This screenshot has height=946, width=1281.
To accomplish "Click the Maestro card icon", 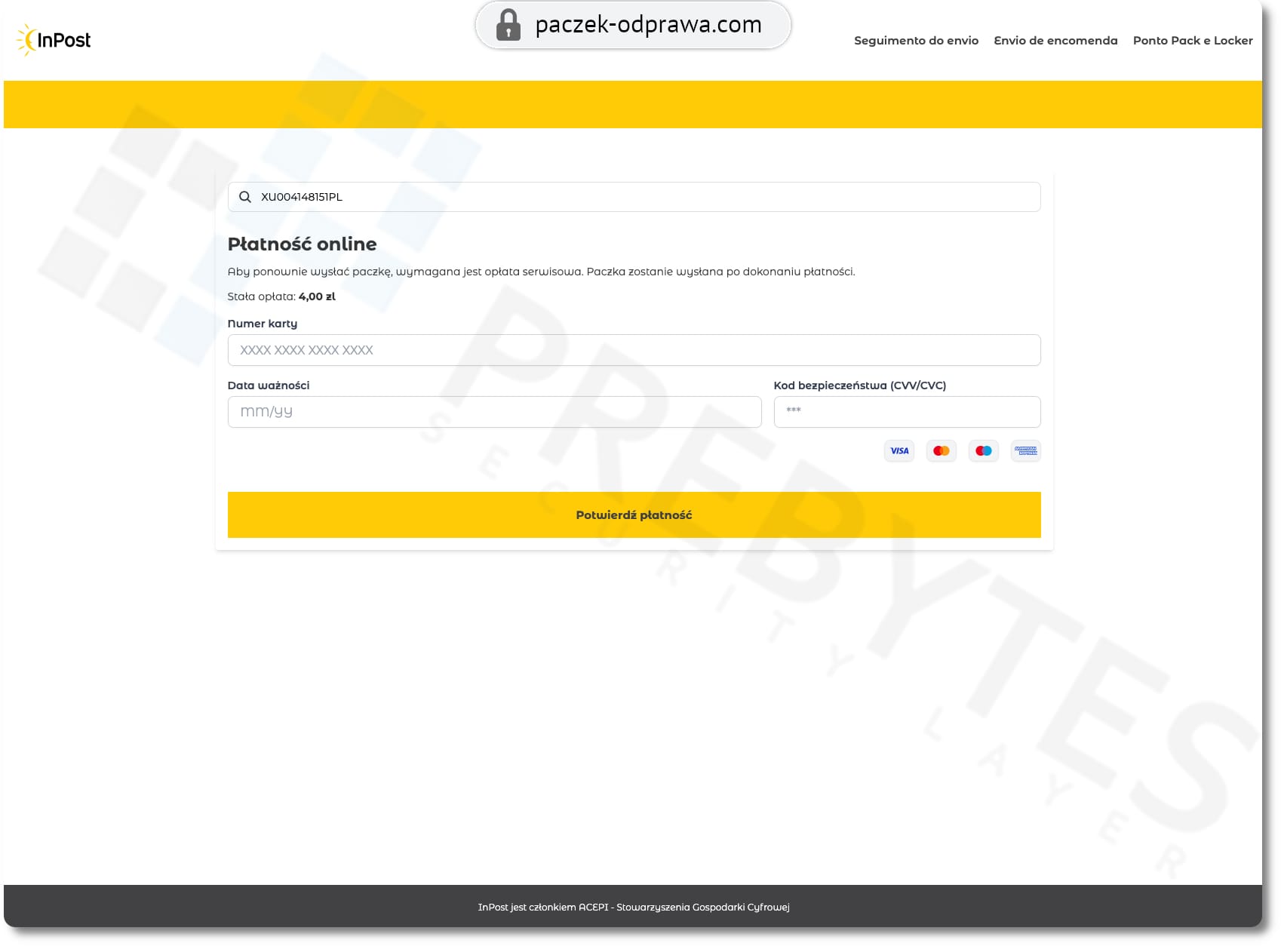I will (x=983, y=451).
